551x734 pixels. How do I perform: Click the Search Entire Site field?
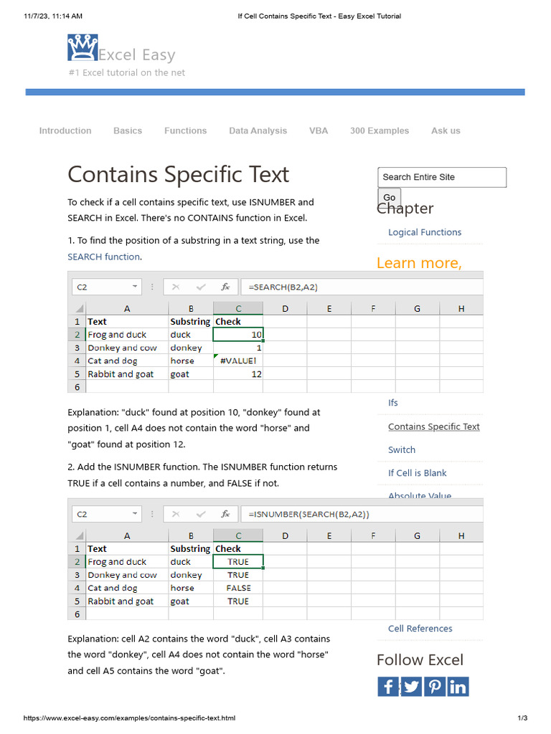(x=442, y=177)
